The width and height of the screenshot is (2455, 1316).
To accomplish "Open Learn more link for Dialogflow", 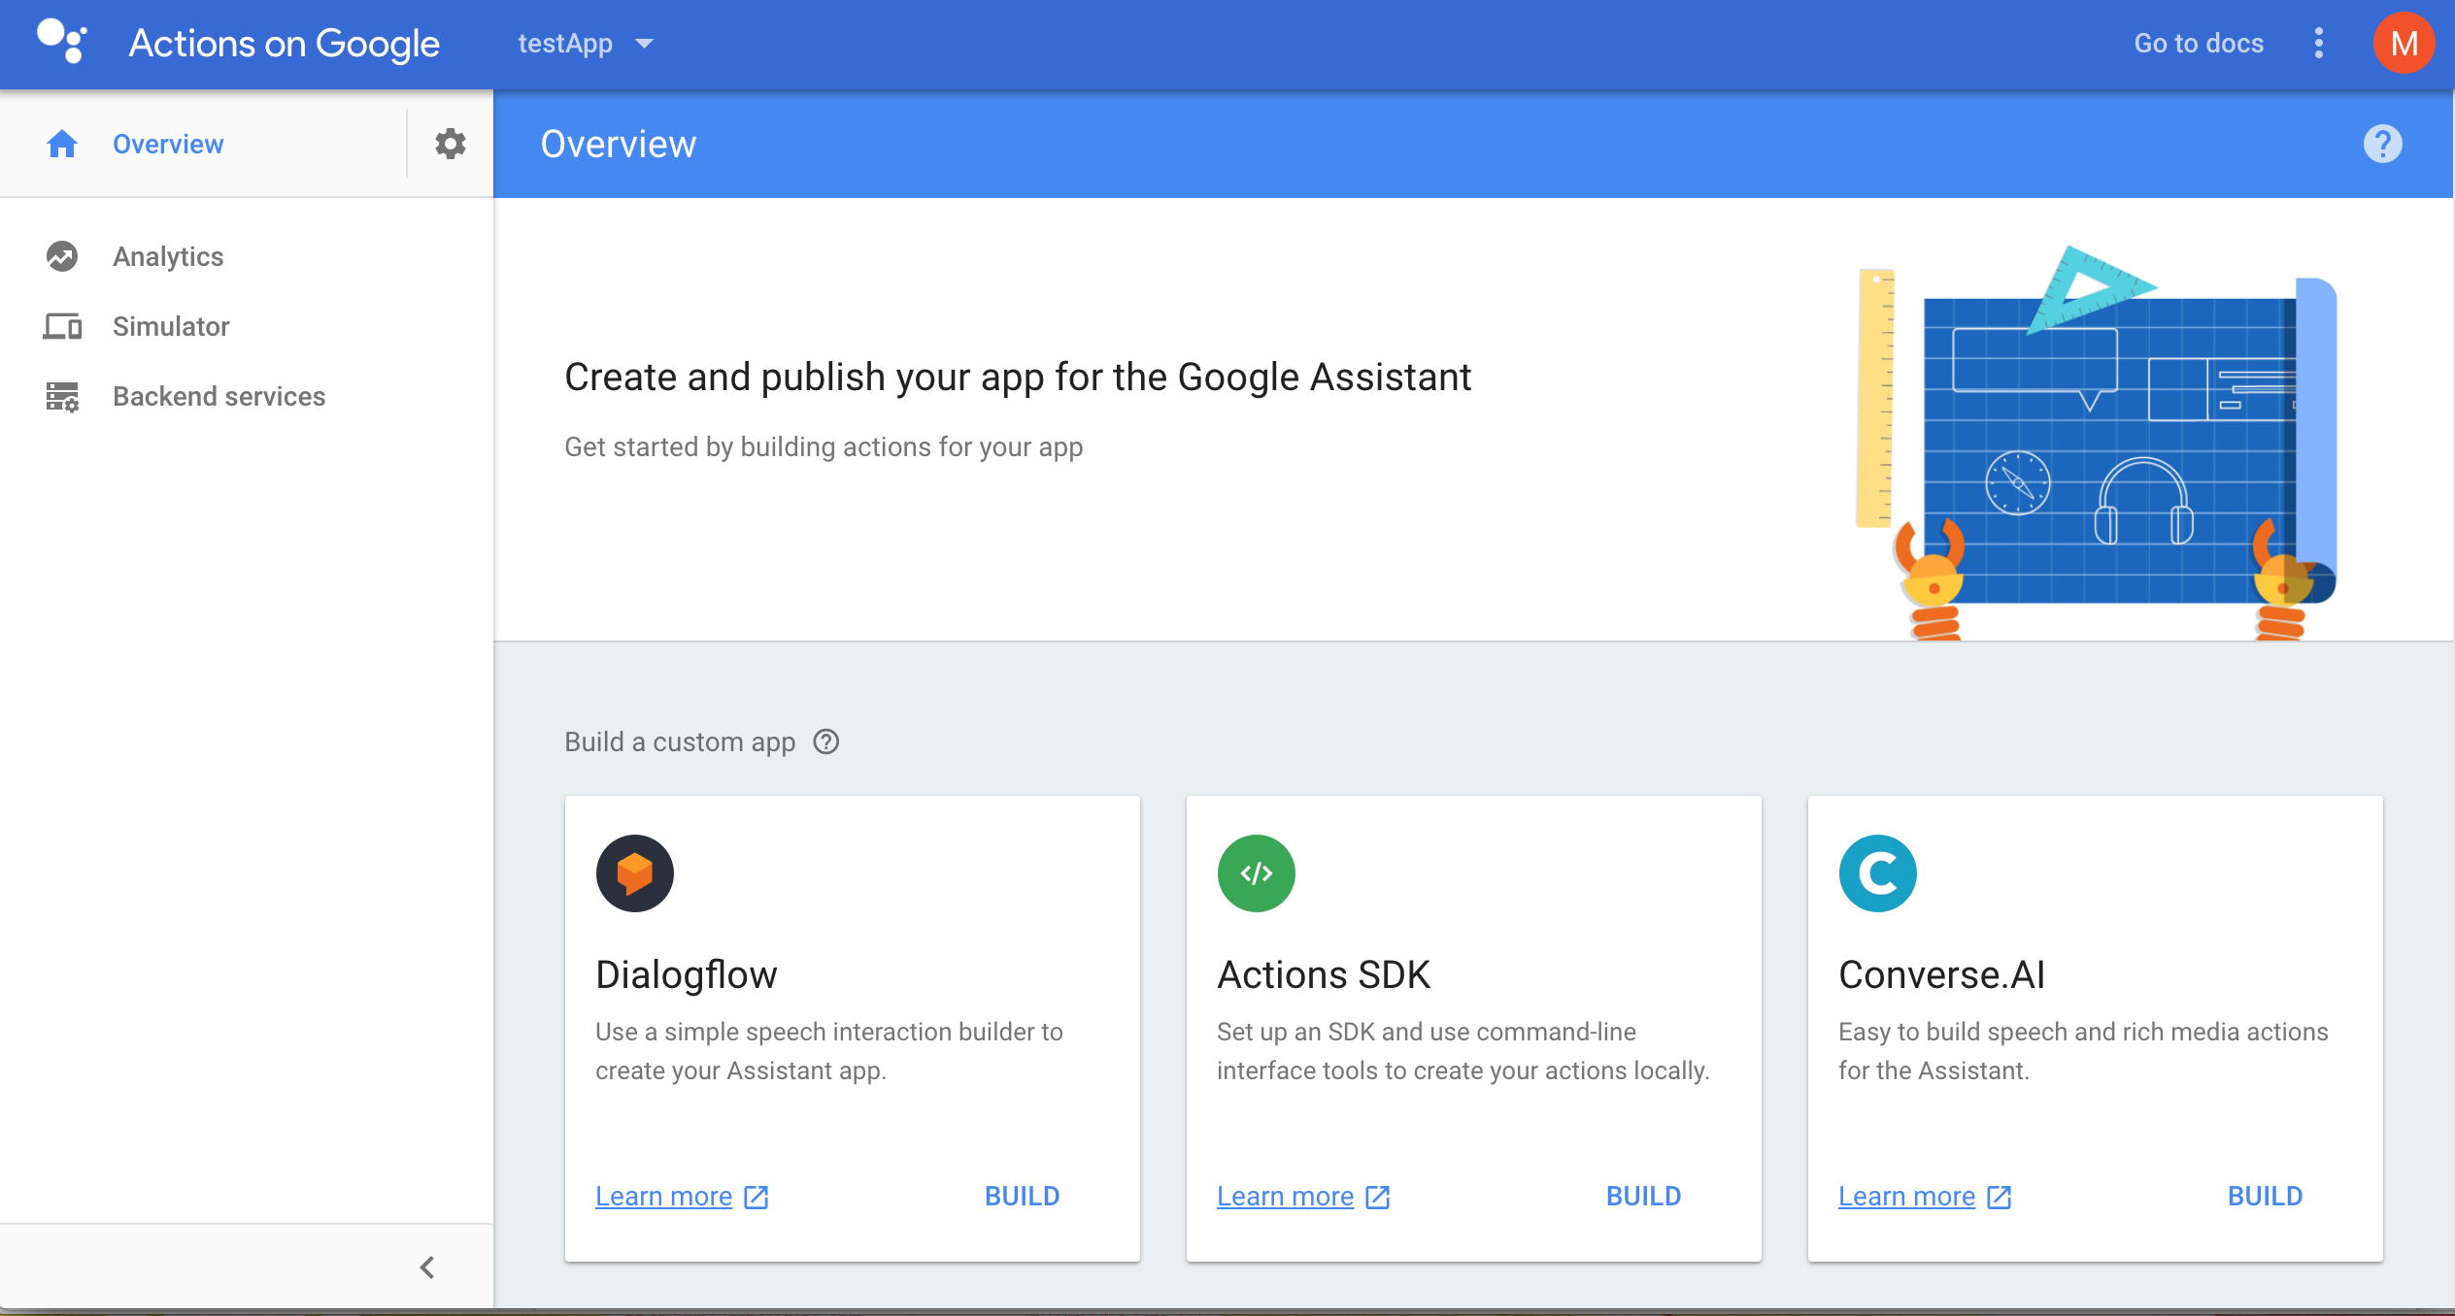I will click(x=664, y=1197).
